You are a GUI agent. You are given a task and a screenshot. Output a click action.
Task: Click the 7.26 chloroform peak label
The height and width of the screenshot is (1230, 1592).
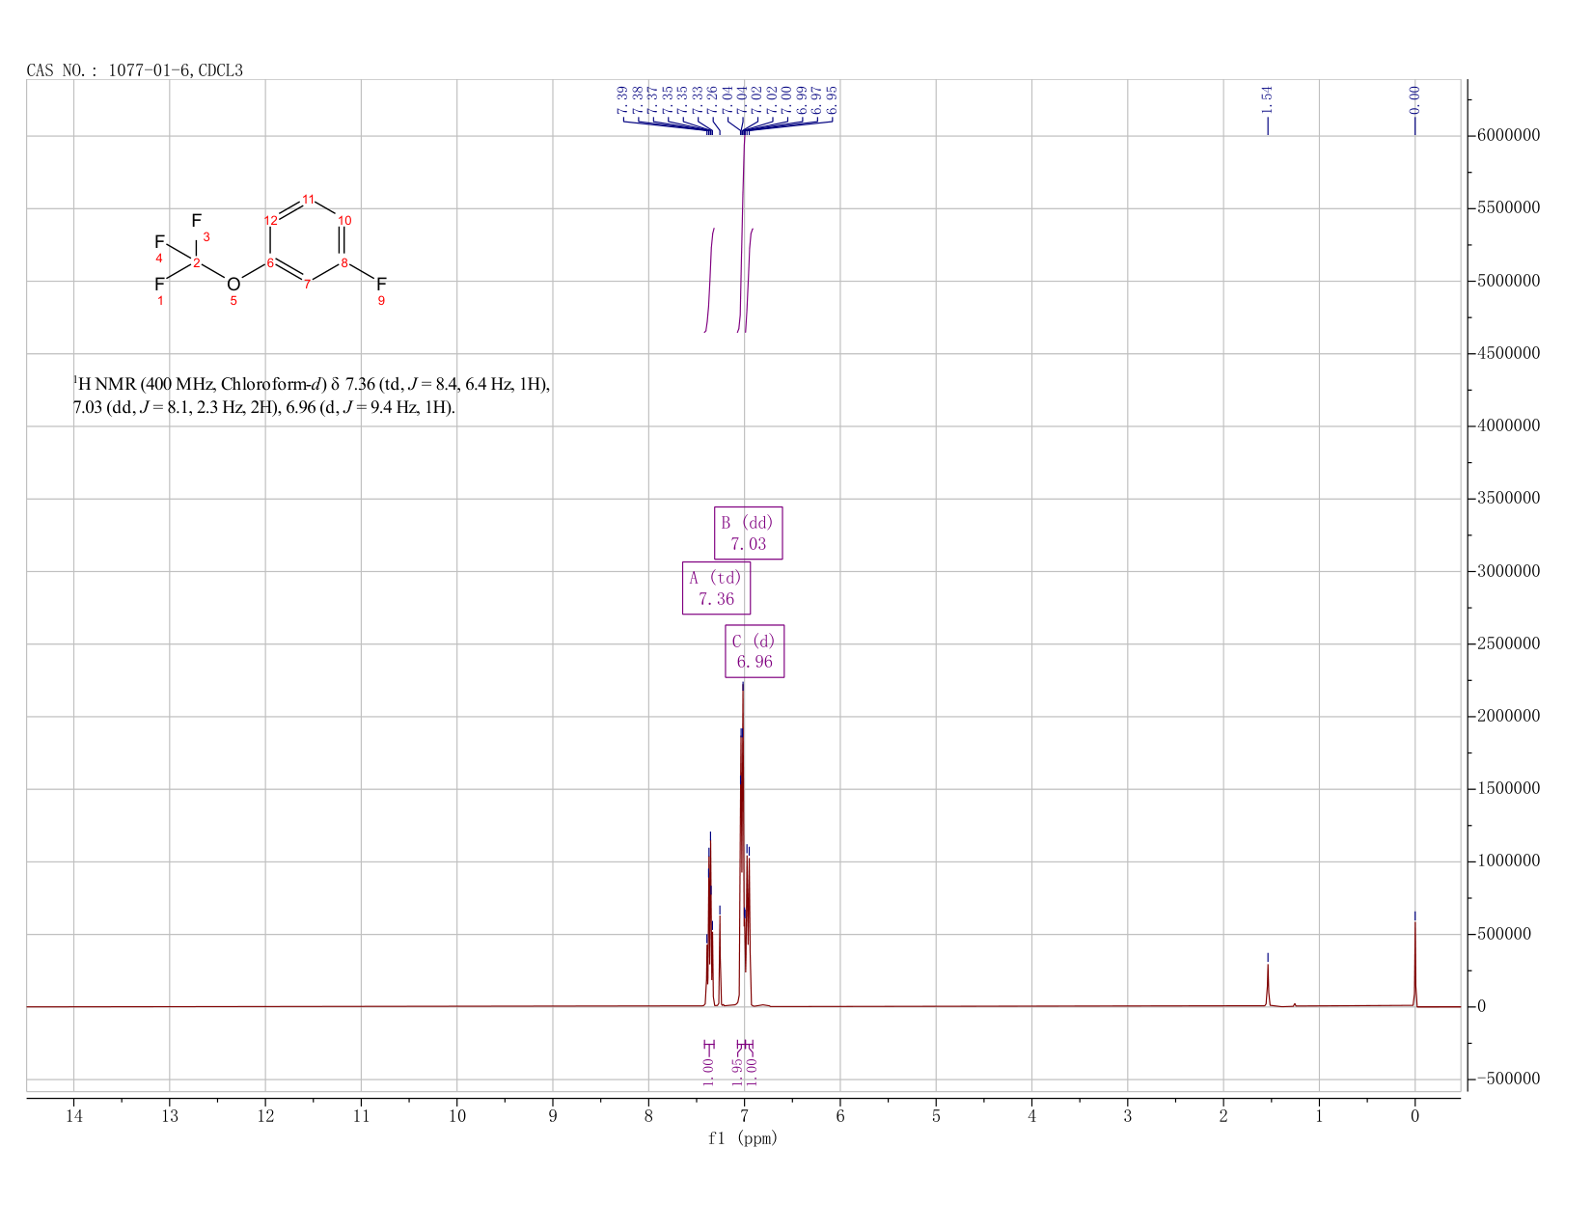tap(712, 100)
